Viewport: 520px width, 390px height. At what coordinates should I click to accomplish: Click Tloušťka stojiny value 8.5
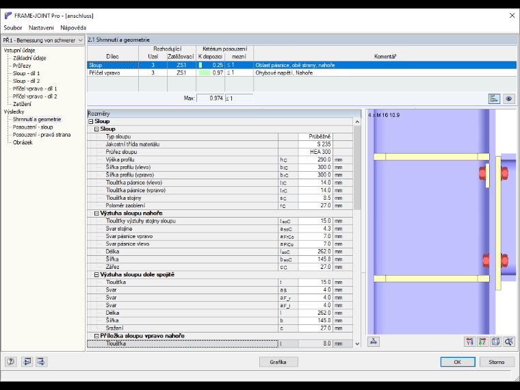pos(315,198)
